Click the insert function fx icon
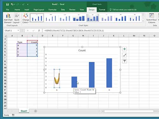The height and width of the screenshot is (119, 159). pos(39,30)
